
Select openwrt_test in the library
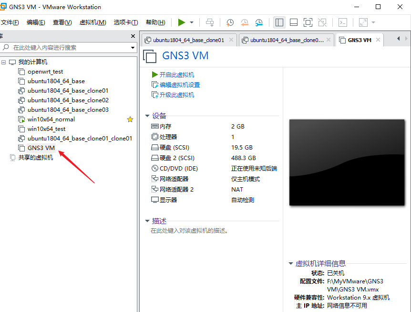coord(45,72)
